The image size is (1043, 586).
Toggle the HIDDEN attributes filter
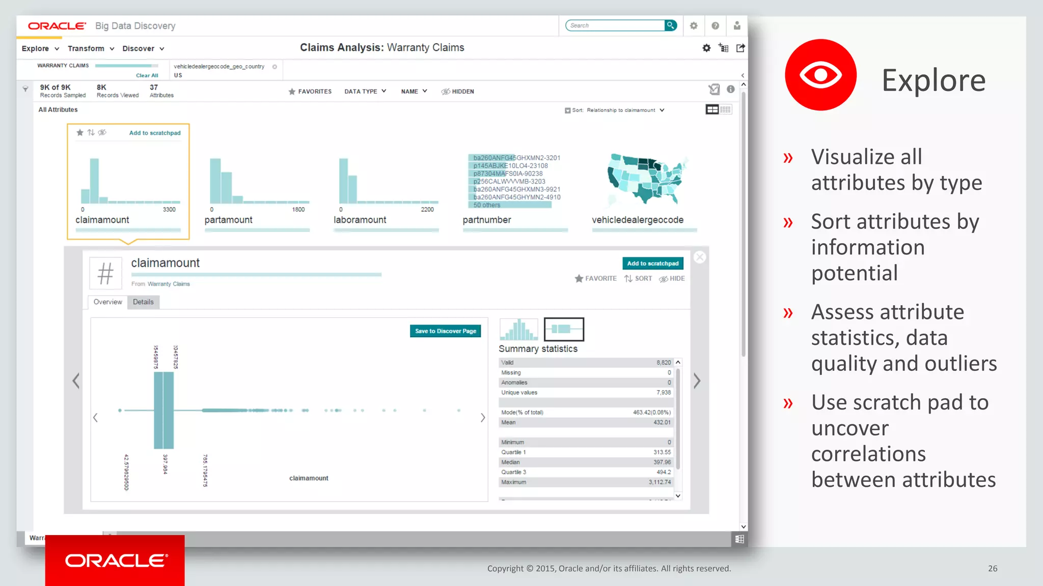[x=457, y=92]
